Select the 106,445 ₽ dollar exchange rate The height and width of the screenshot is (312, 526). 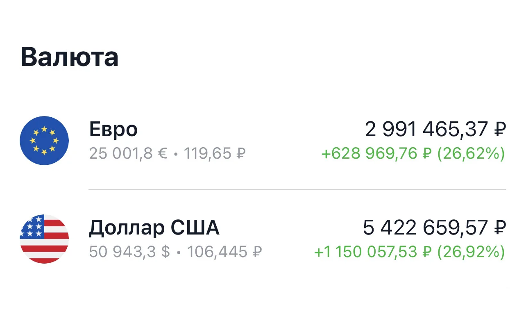224,252
